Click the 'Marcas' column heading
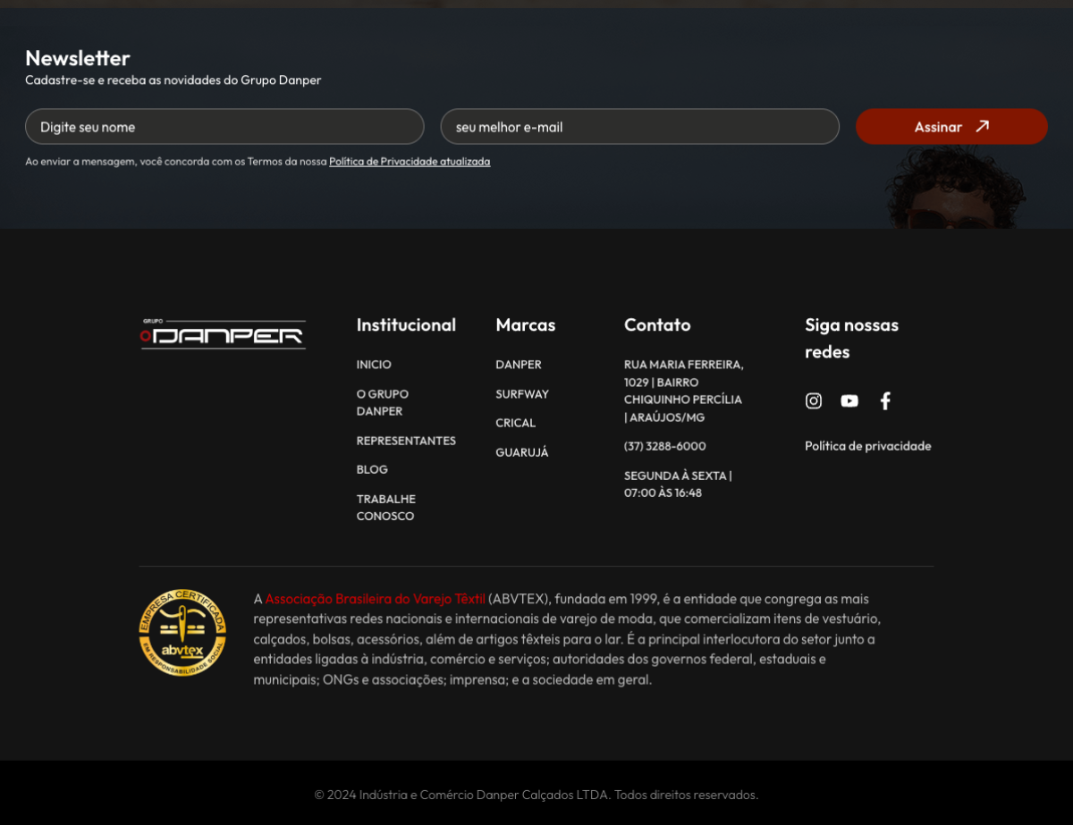Image resolution: width=1073 pixels, height=825 pixels. [x=526, y=324]
